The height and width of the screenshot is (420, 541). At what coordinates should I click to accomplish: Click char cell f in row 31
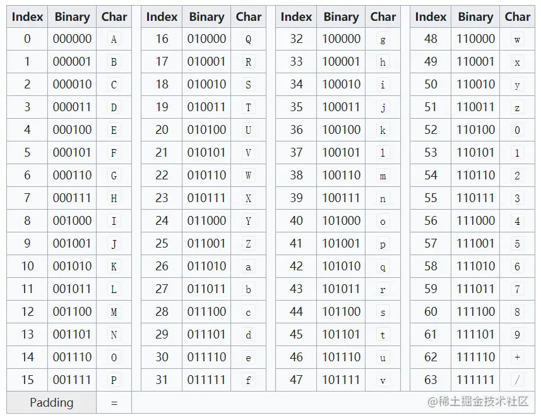pyautogui.click(x=249, y=380)
